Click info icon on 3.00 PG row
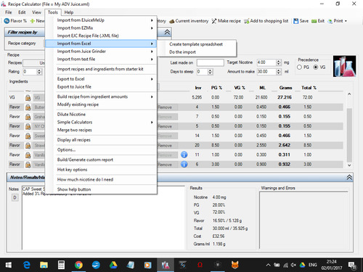The width and height of the screenshot is (363, 272). coord(184,164)
